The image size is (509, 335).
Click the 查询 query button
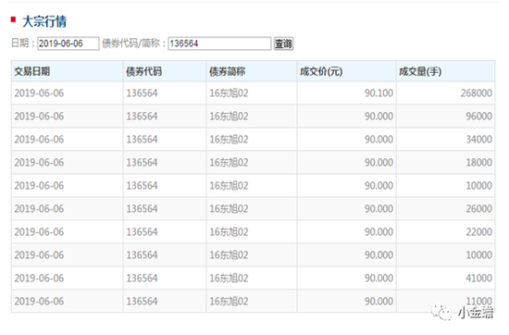pos(283,43)
